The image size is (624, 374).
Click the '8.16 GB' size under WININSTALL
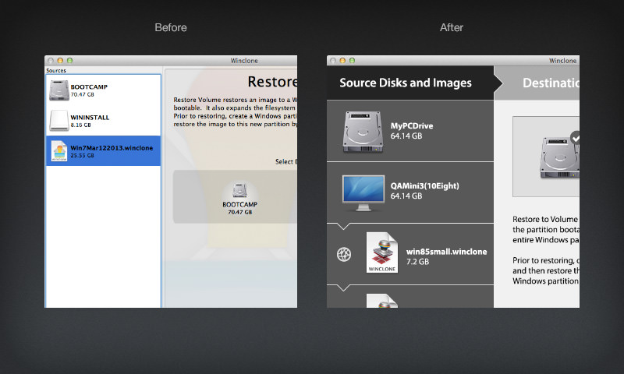click(x=81, y=125)
